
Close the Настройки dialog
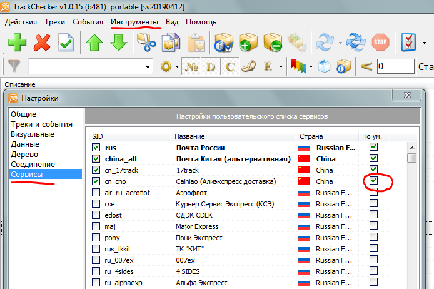point(407,95)
